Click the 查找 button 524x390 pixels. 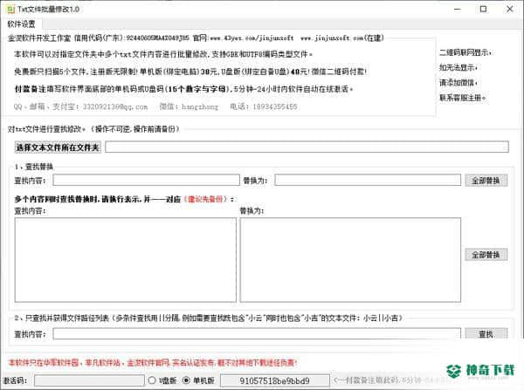(x=486, y=334)
